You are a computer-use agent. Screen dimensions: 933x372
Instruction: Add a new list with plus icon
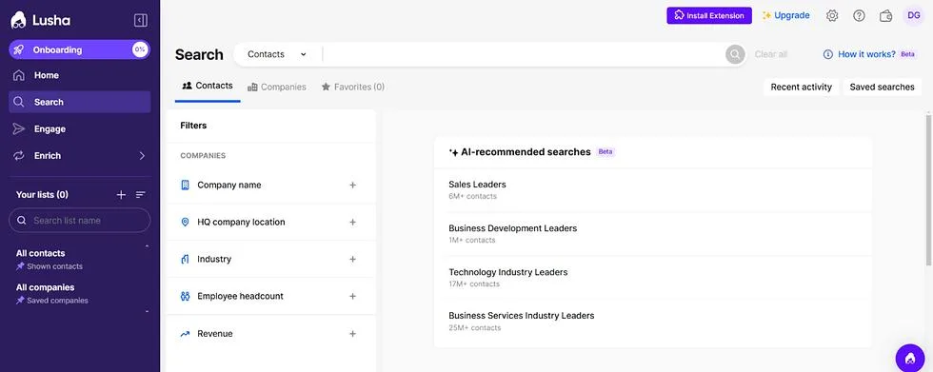[122, 195]
